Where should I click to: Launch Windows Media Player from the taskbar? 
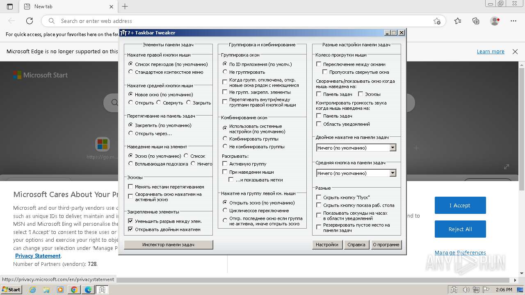(60, 290)
